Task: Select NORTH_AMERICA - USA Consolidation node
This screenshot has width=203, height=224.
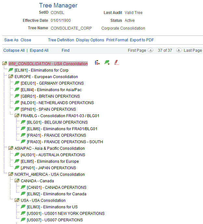Action: point(50,175)
